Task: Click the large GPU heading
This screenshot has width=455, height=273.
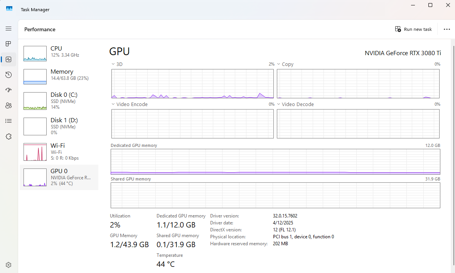Action: pyautogui.click(x=119, y=52)
